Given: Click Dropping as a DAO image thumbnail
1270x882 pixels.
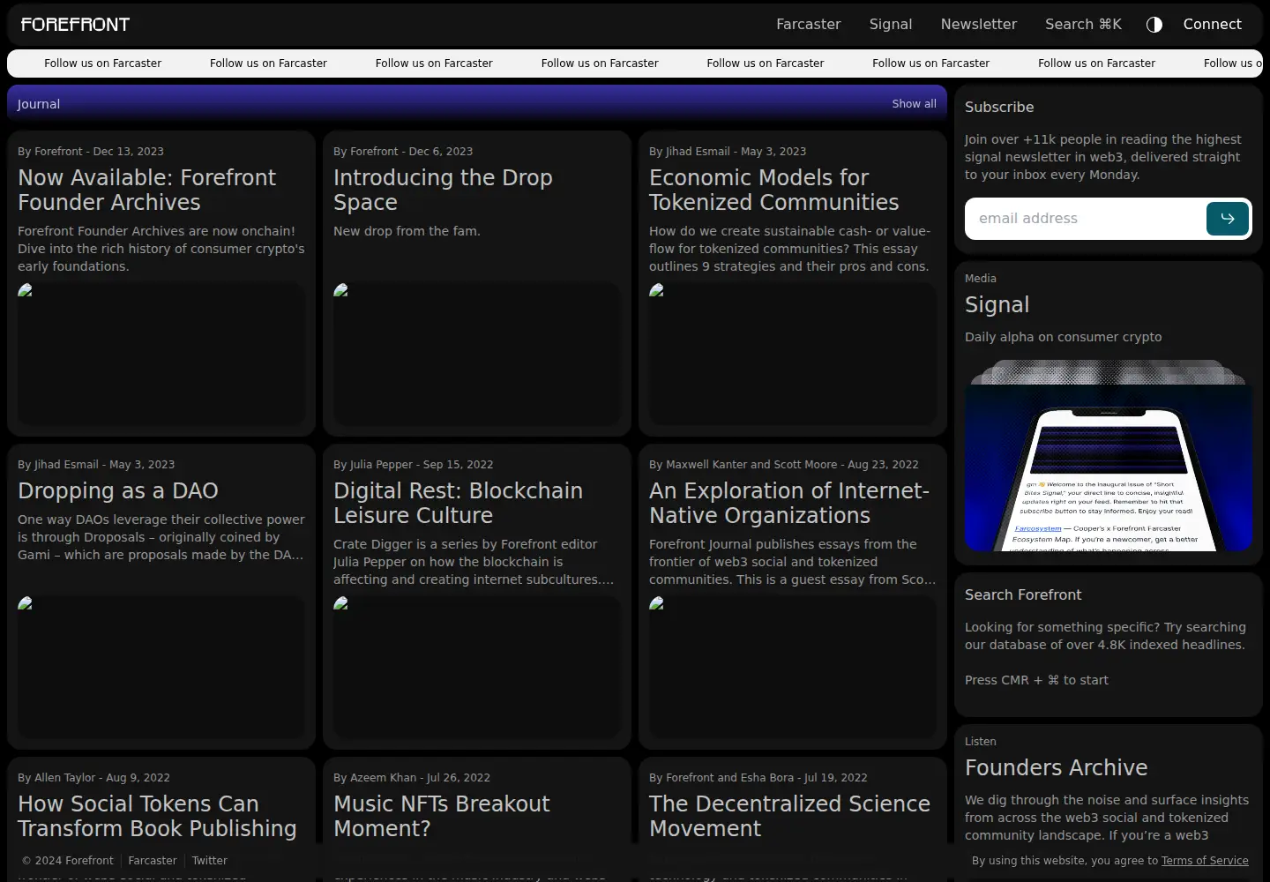Looking at the screenshot, I should tap(161, 667).
